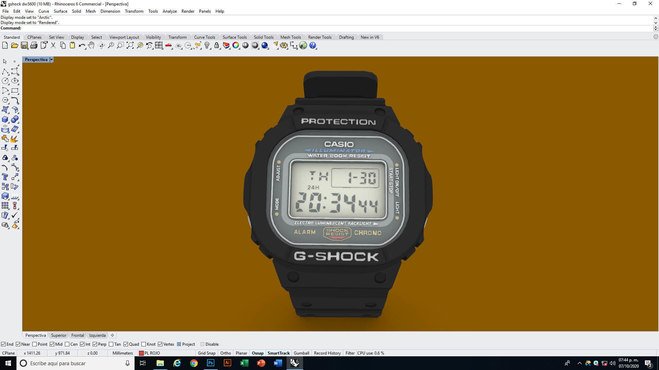Select the pointer arrow tool in sidebar
659x370 pixels.
click(5, 62)
